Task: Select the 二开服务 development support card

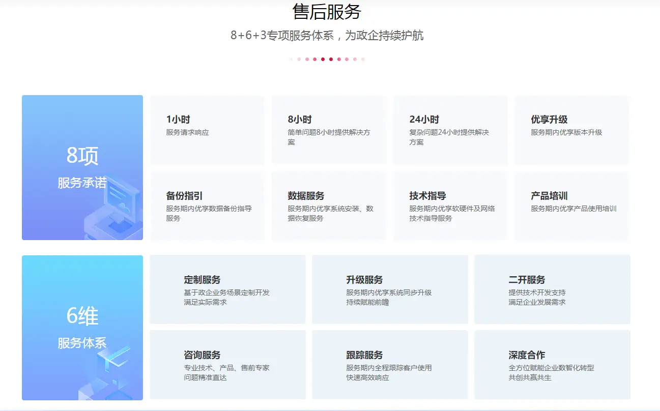Action: coord(552,289)
